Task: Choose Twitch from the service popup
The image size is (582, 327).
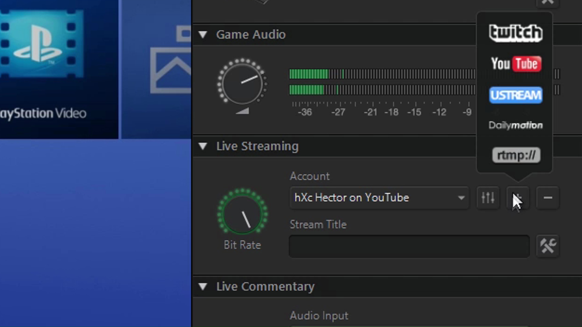Action: point(516,33)
